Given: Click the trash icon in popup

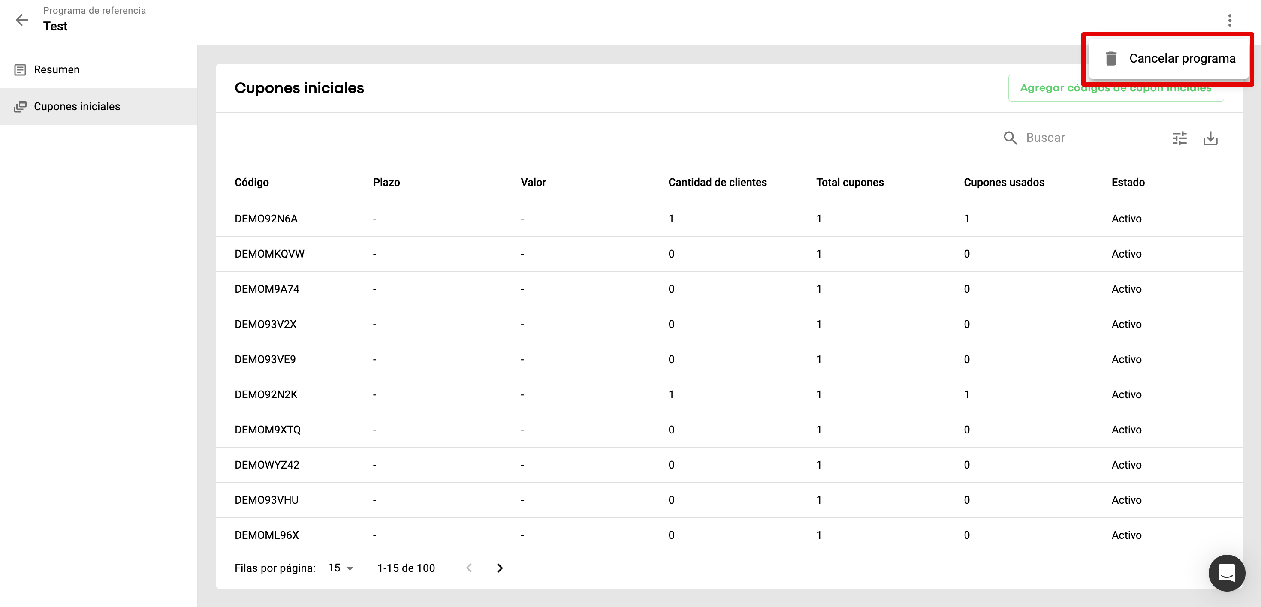Looking at the screenshot, I should point(1111,59).
